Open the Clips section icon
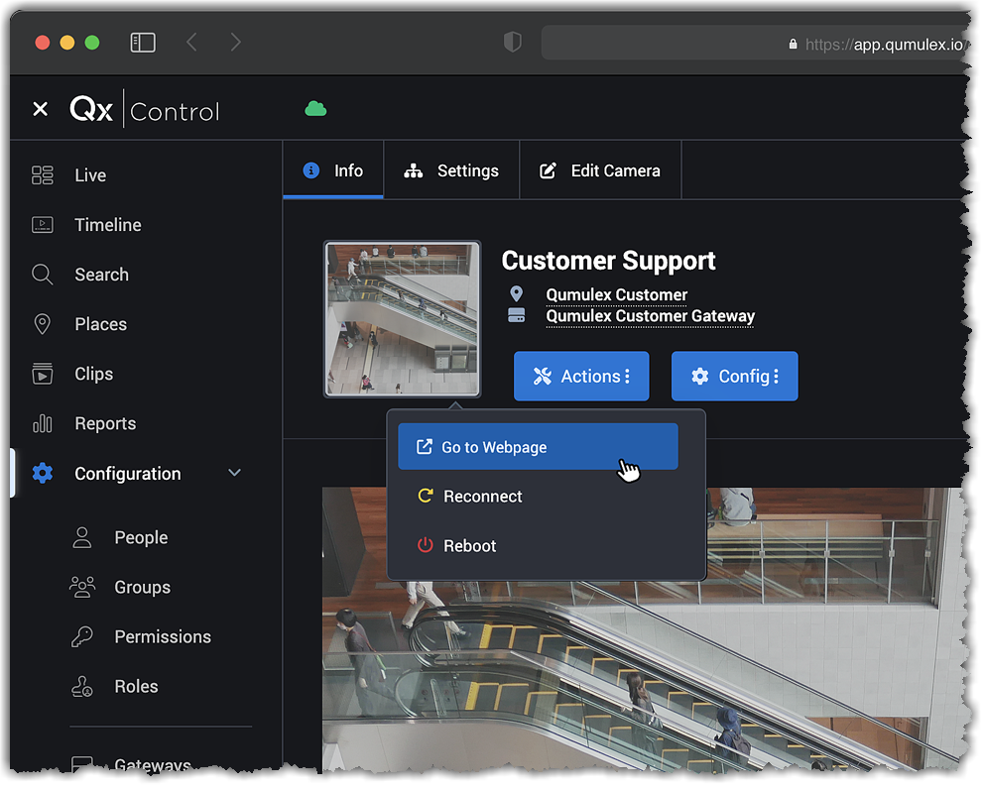This screenshot has width=985, height=788. pyautogui.click(x=43, y=374)
